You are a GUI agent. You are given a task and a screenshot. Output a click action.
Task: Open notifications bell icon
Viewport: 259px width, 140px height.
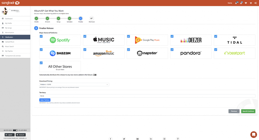[236, 3]
